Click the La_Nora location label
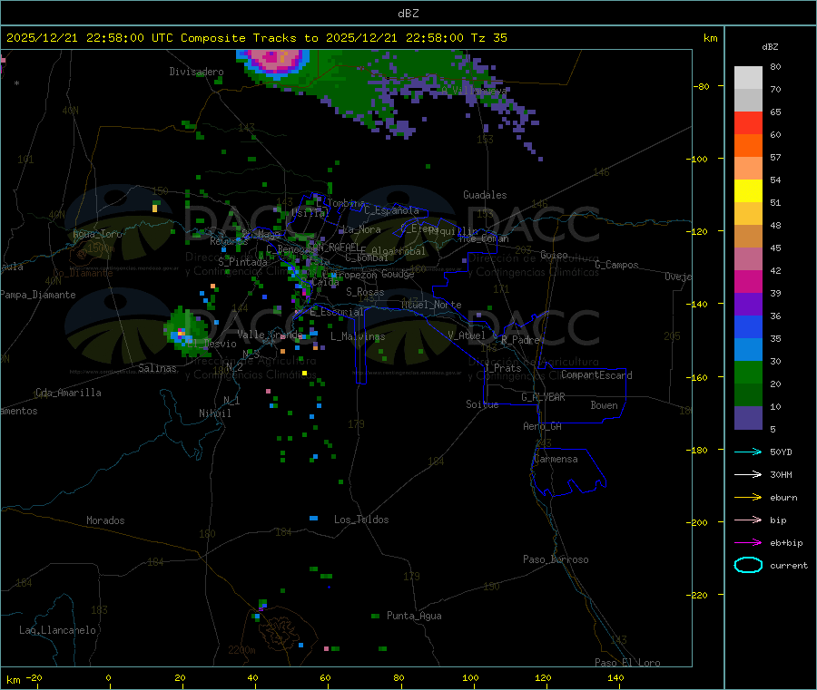Image resolution: width=817 pixels, height=690 pixels. (361, 229)
